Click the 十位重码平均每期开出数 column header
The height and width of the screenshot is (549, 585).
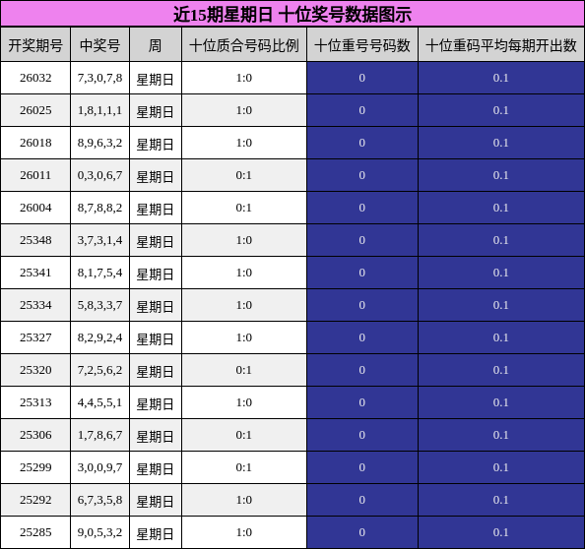pyautogui.click(x=501, y=45)
